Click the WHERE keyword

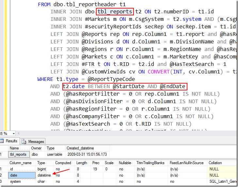tap(45, 79)
